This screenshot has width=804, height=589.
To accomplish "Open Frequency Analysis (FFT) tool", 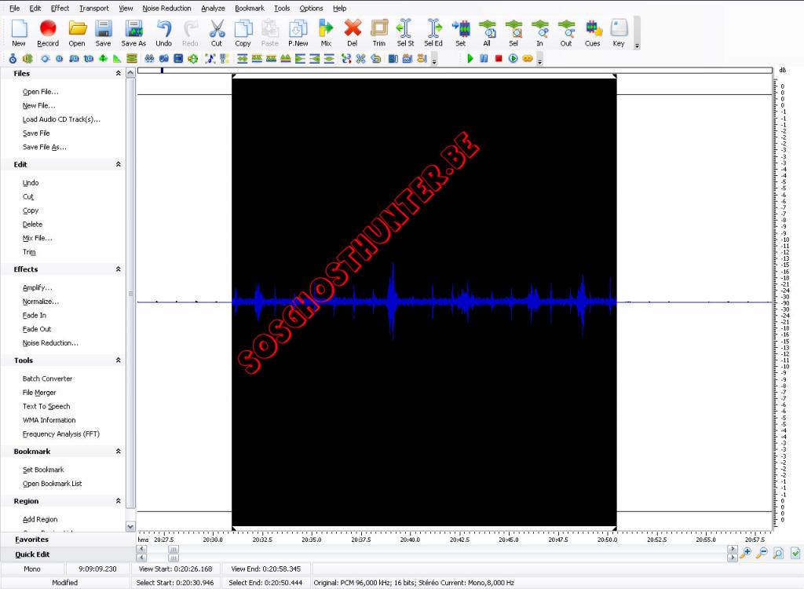I will point(61,434).
